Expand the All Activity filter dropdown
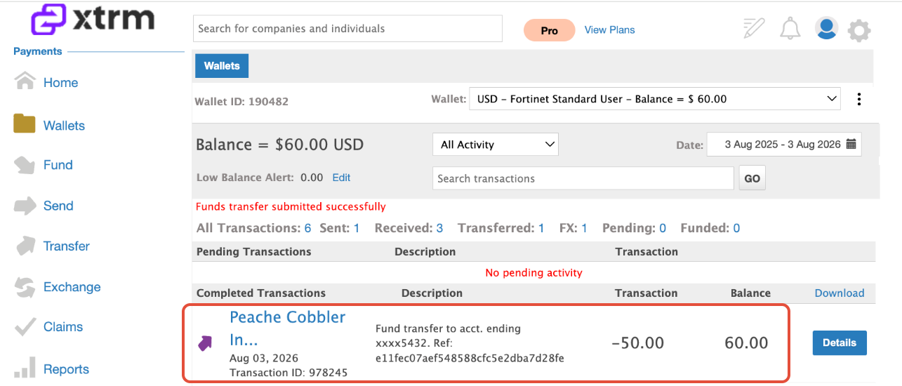 pos(496,145)
